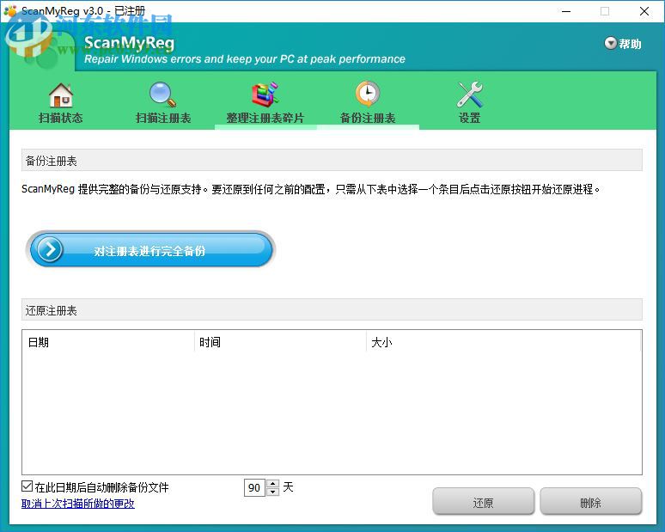
Task: Open the 备份注册表 clock icon
Action: (x=368, y=94)
